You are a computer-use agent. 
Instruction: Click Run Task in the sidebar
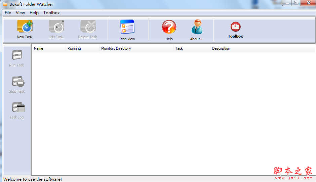pyautogui.click(x=17, y=58)
